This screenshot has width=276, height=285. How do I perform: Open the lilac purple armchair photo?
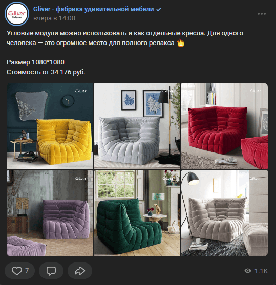(50, 213)
